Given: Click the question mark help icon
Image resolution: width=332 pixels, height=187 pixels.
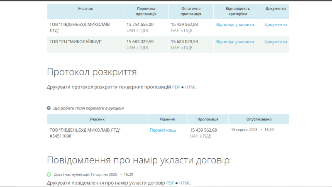Looking at the screenshot, I should 49,108.
